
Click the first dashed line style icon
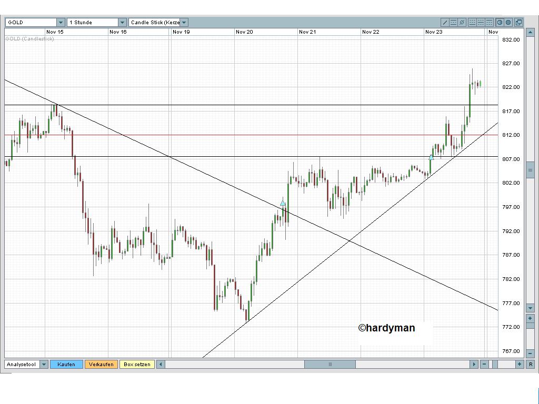[x=472, y=23]
